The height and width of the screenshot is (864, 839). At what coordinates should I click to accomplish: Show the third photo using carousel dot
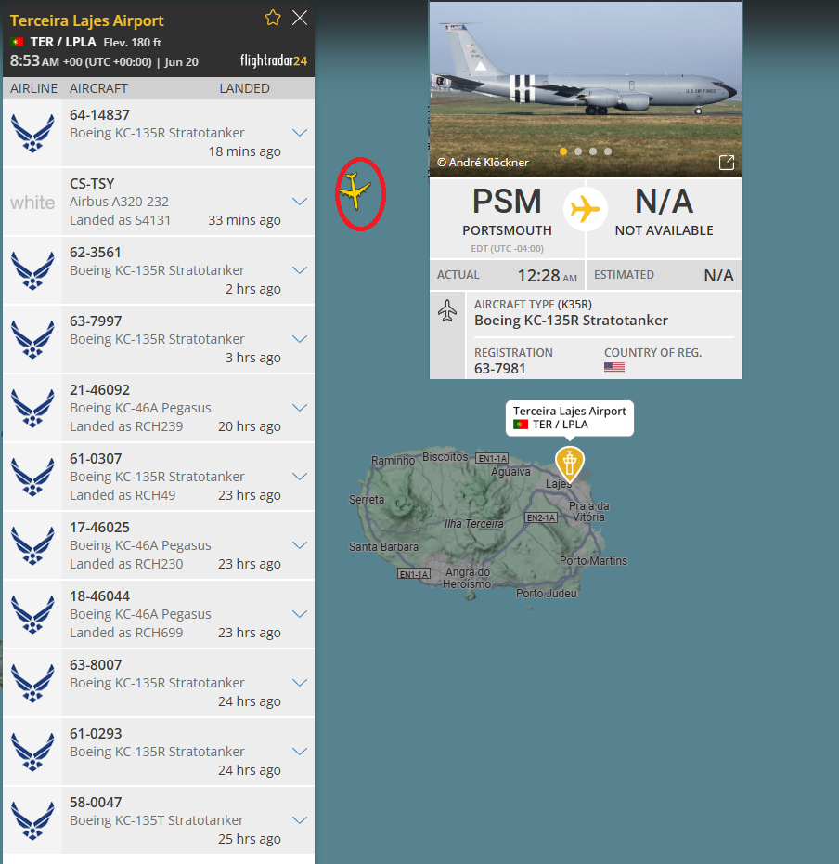click(593, 151)
